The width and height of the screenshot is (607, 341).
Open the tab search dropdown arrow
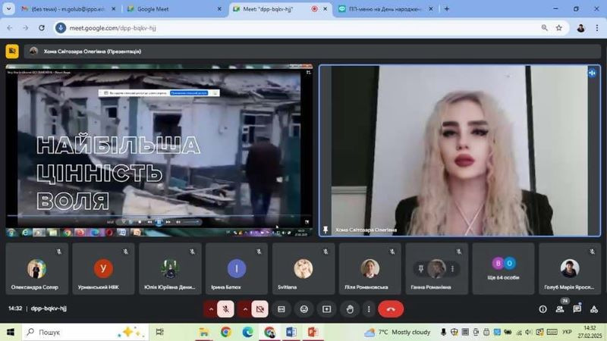point(8,8)
